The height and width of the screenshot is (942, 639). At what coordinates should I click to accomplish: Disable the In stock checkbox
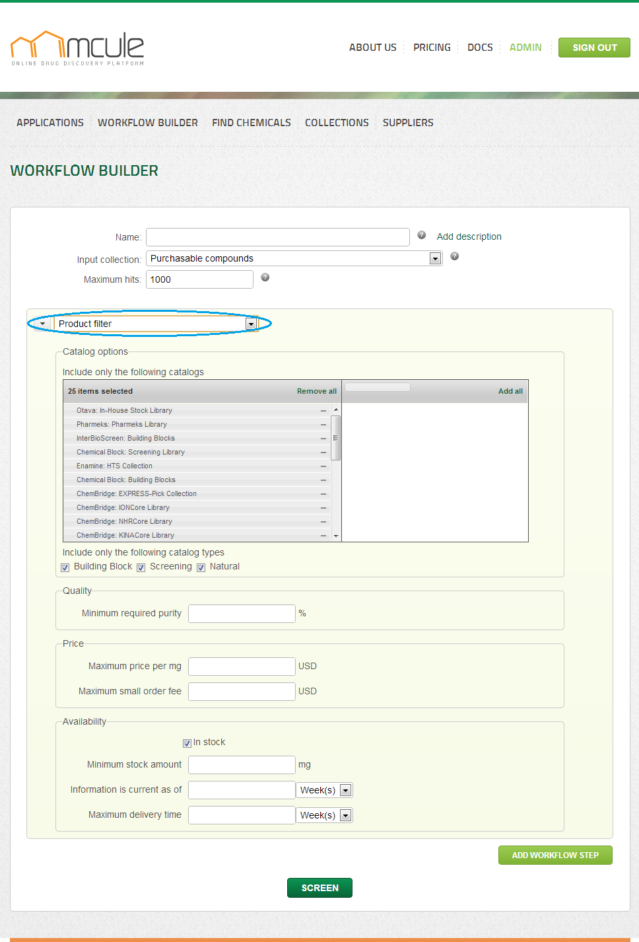pyautogui.click(x=187, y=743)
